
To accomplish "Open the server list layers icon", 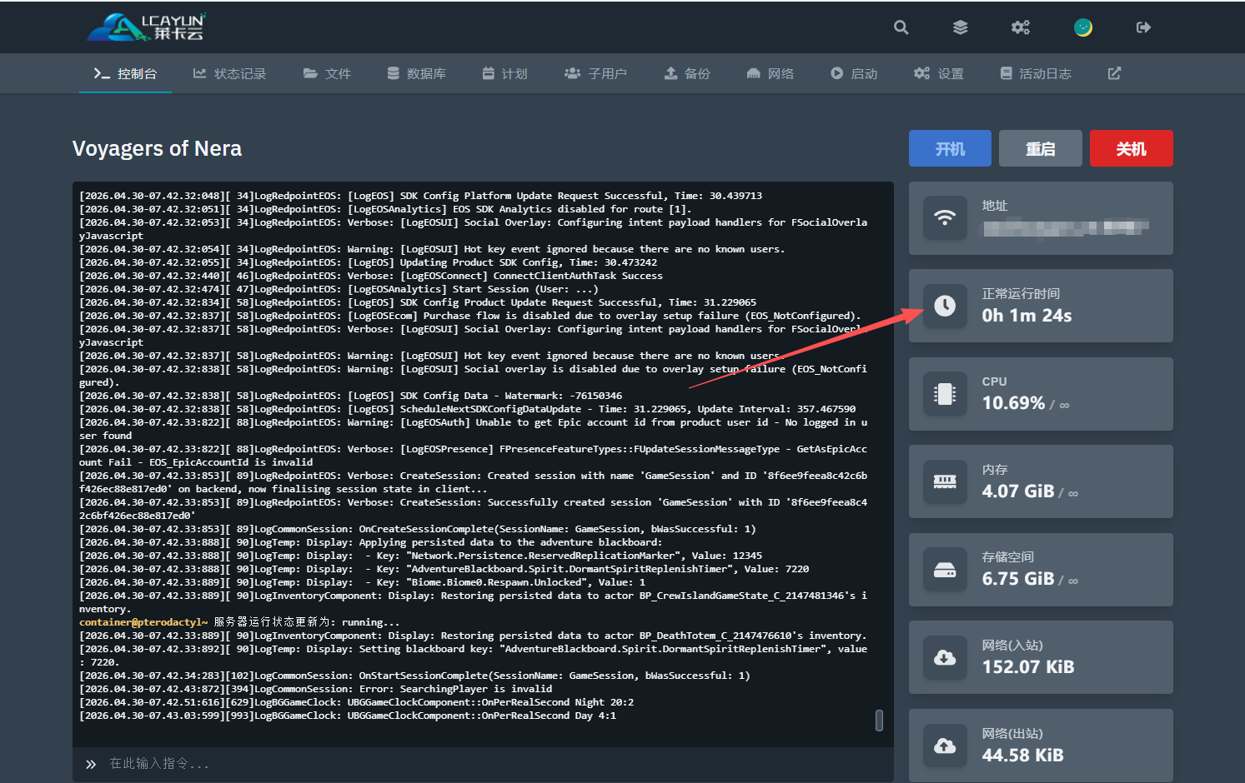I will [961, 27].
